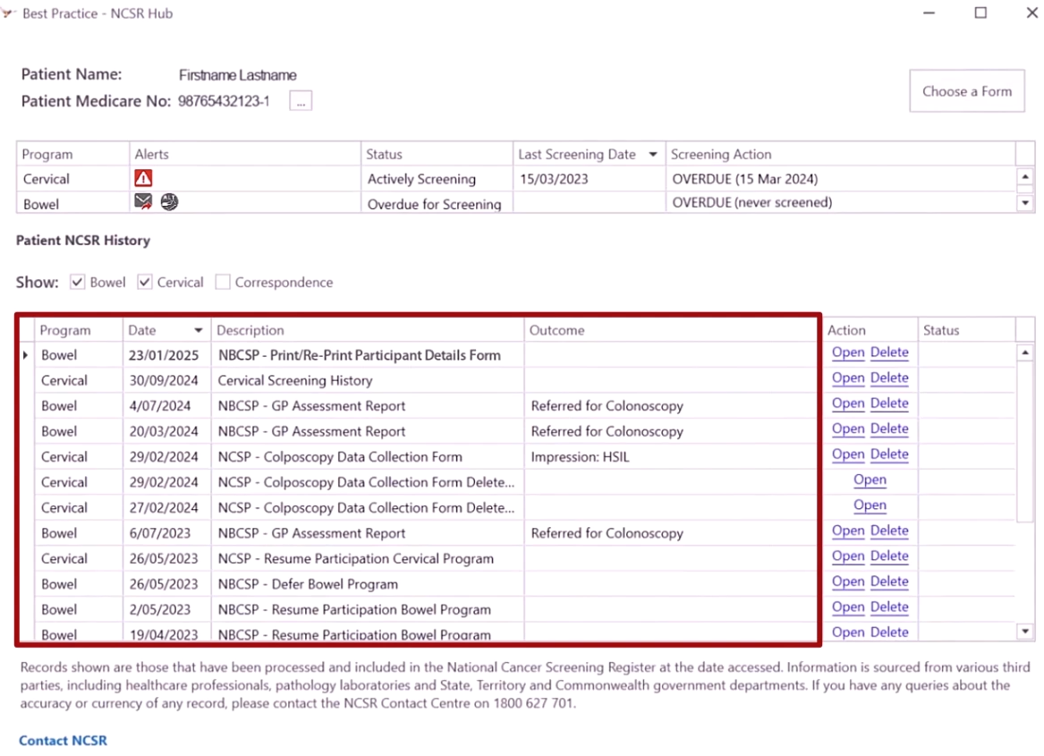Click the Outcome column header
Screen dimensions: 1044x756
[x=671, y=330]
